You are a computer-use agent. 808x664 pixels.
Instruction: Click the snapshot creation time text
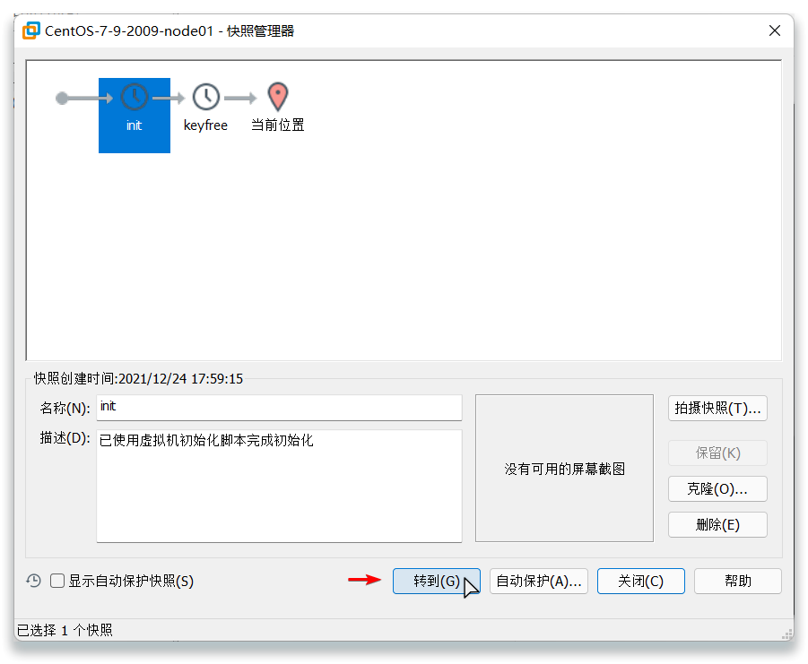click(x=138, y=378)
